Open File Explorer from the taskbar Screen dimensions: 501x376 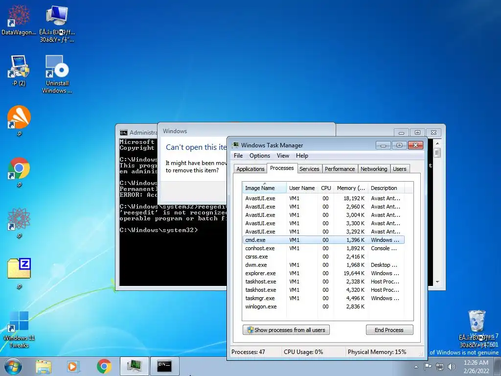click(x=44, y=367)
